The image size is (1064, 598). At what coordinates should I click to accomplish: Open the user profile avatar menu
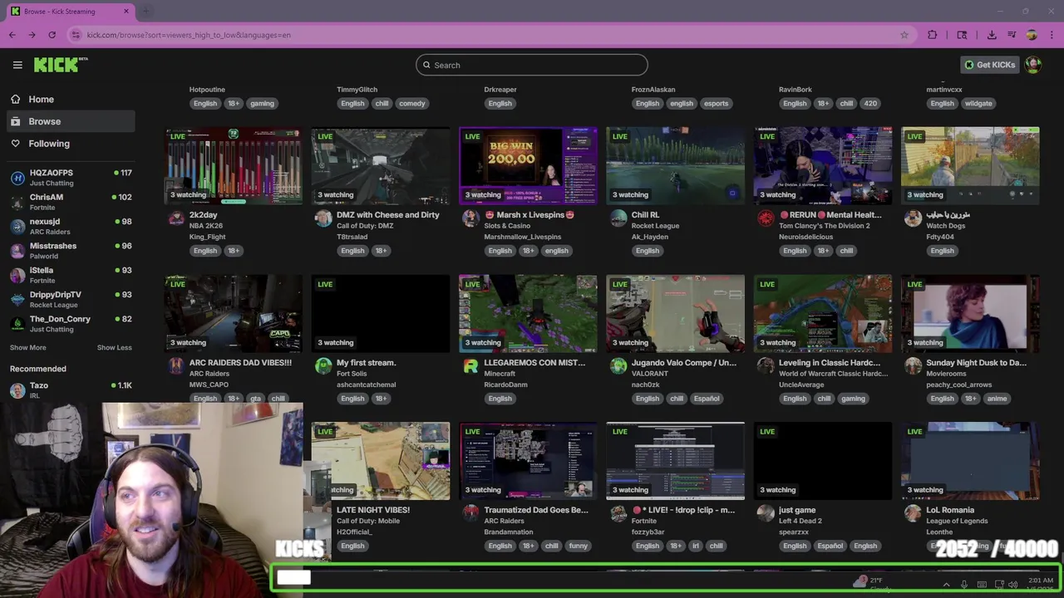tap(1033, 65)
